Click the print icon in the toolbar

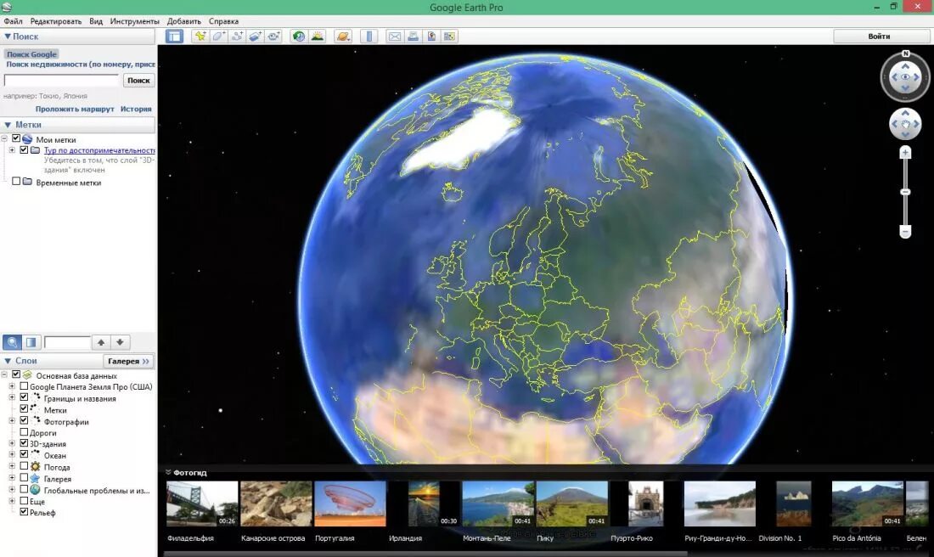coord(413,37)
